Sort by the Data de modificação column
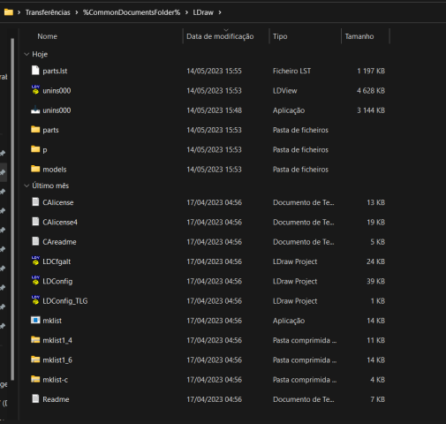 coord(220,36)
